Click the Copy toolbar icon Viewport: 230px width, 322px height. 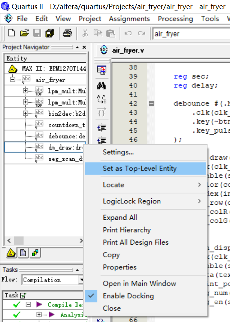98,33
